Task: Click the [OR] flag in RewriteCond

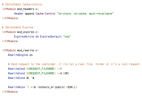Action: [x=66, y=73]
